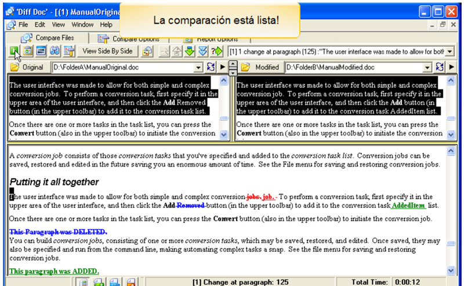Viewport: 464px width, 286px height.
Task: Click the Modified file path input field
Action: click(x=354, y=67)
